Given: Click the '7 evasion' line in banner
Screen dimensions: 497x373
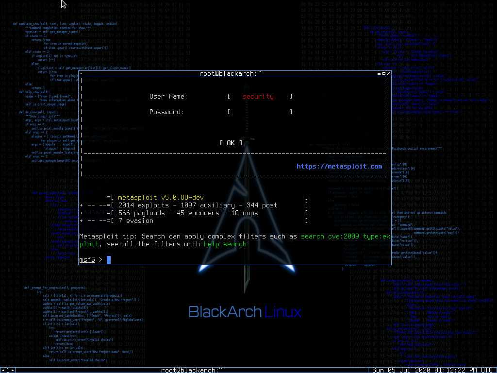Looking at the screenshot, I should 135,221.
